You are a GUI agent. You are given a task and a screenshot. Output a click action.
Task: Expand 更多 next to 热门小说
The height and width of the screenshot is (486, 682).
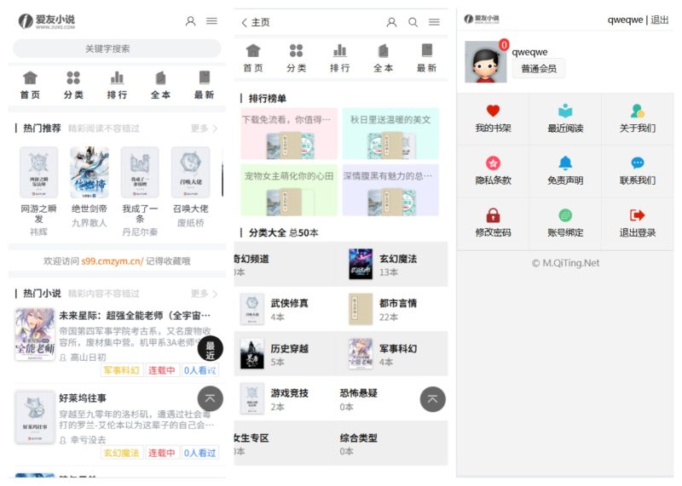click(x=204, y=294)
